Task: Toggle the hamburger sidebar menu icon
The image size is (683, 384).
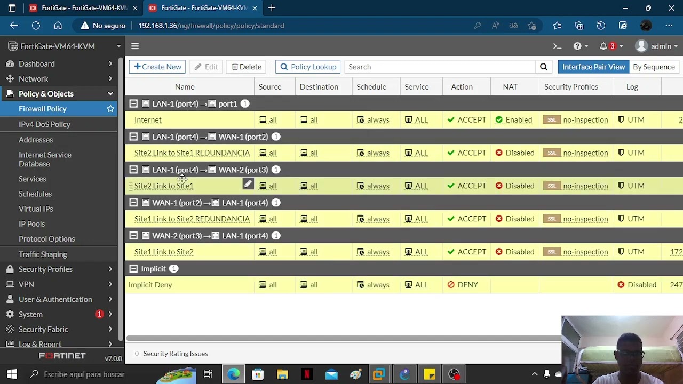Action: [x=135, y=46]
